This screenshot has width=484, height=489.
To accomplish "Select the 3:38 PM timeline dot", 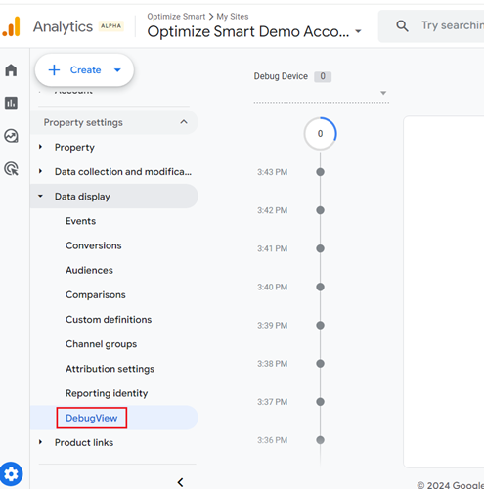I will point(320,364).
